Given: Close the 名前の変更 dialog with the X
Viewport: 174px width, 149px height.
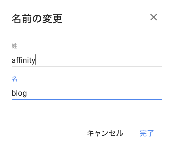Looking at the screenshot, I should [154, 18].
